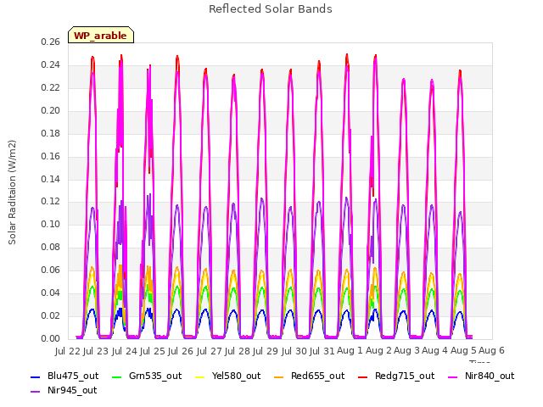Click the 0.18 y-axis tick label
543x407 pixels.
click(x=51, y=133)
